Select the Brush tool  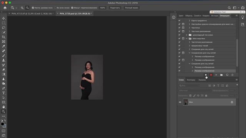click(3, 56)
